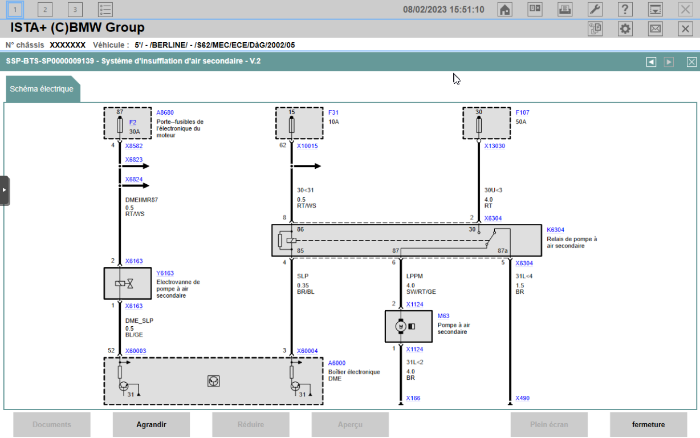Open pump component link M63
This screenshot has width=700, height=438.
tap(443, 315)
